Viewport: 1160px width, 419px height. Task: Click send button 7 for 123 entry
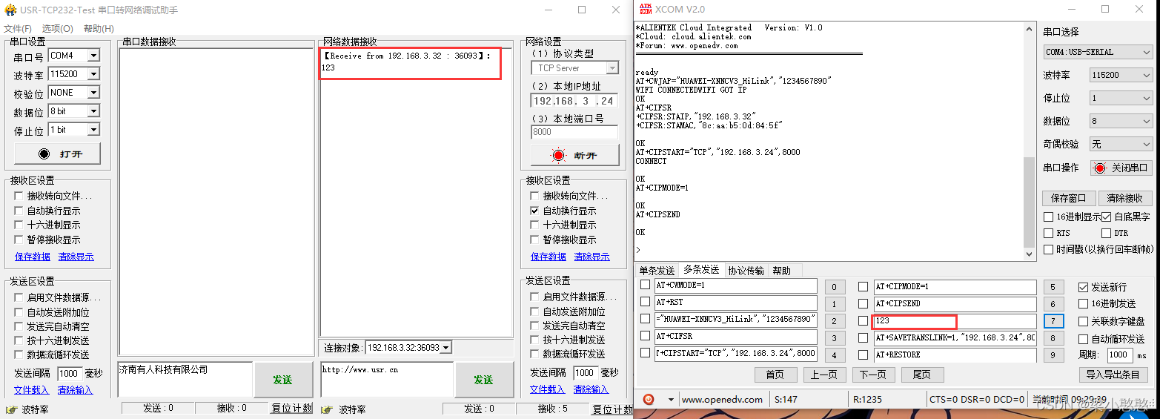click(1053, 321)
